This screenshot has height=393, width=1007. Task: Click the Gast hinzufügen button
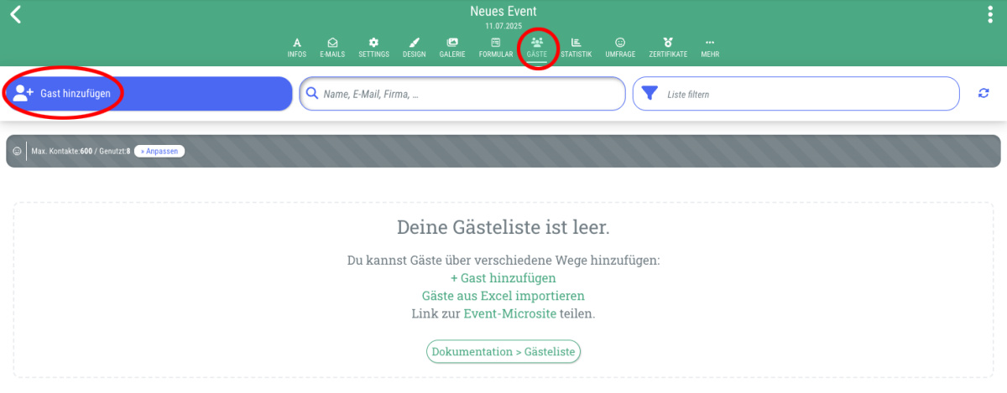coord(149,94)
